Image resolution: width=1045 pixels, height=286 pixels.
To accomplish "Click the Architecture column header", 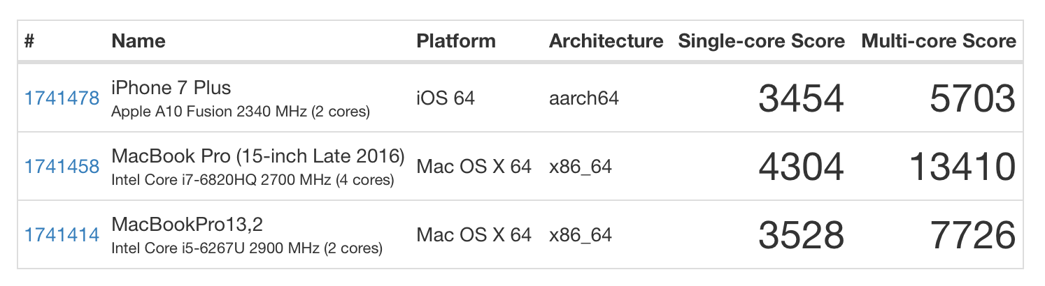I will pos(606,41).
